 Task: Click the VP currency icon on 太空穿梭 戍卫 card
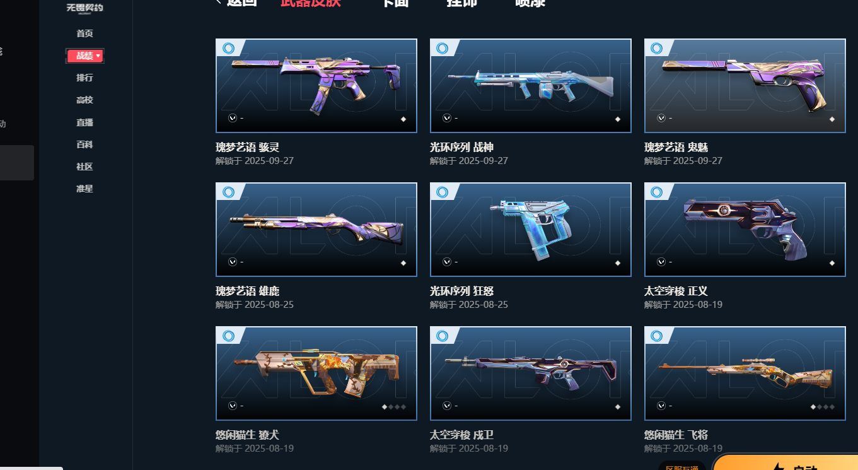(x=447, y=406)
